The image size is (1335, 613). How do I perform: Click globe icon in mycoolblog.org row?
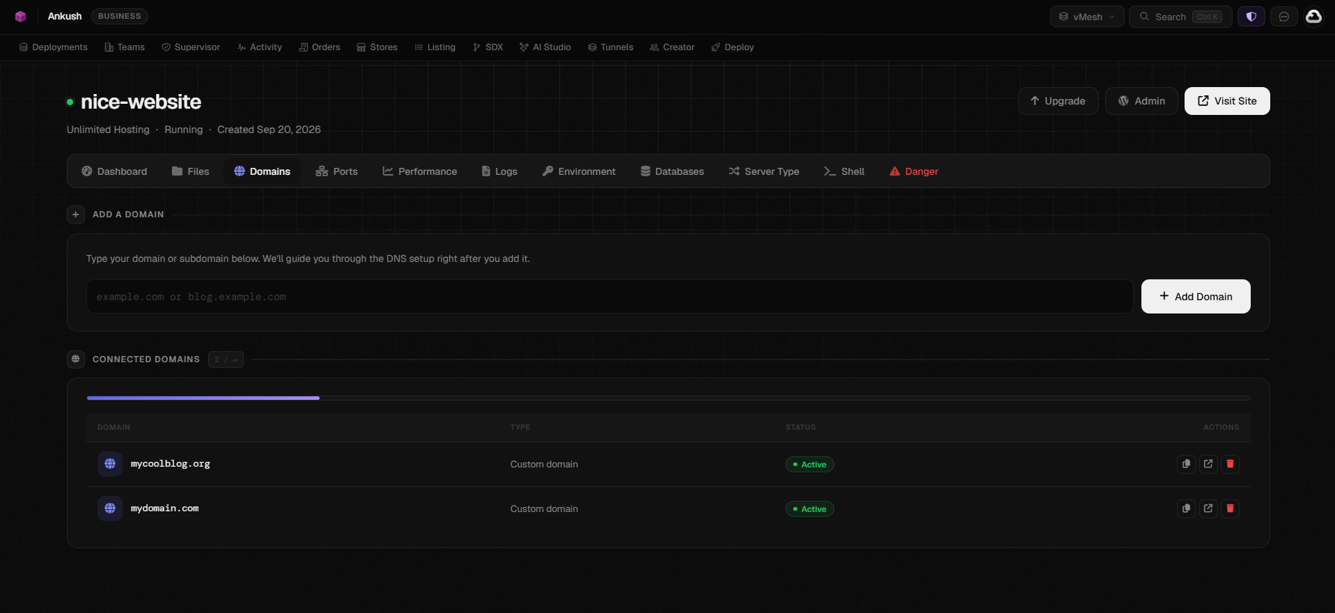point(110,464)
